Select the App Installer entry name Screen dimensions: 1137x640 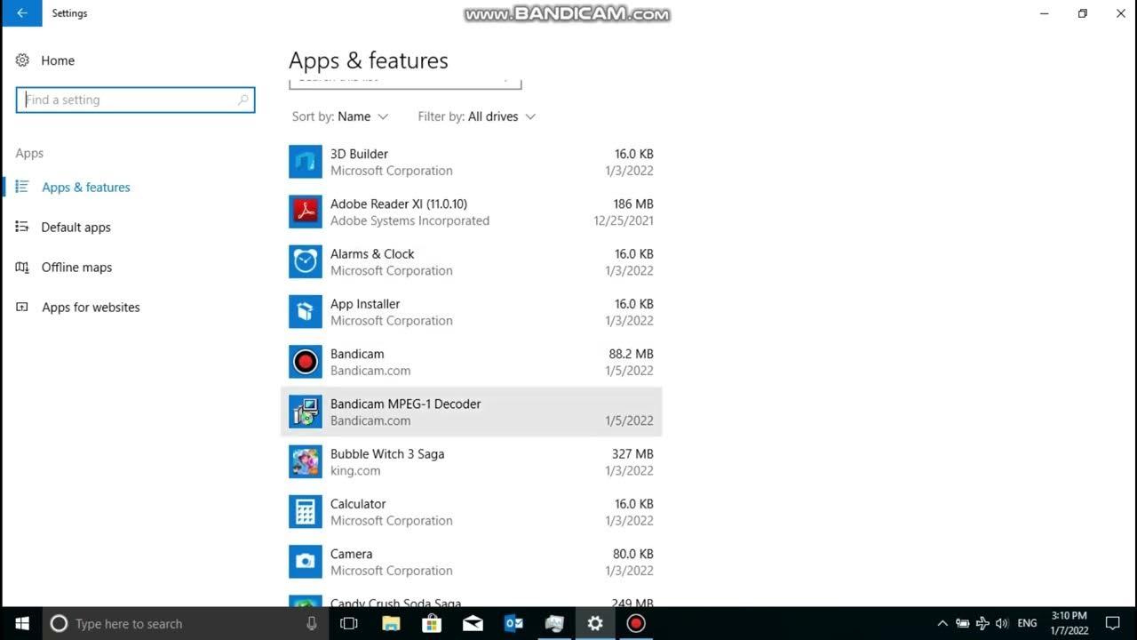[x=365, y=303]
